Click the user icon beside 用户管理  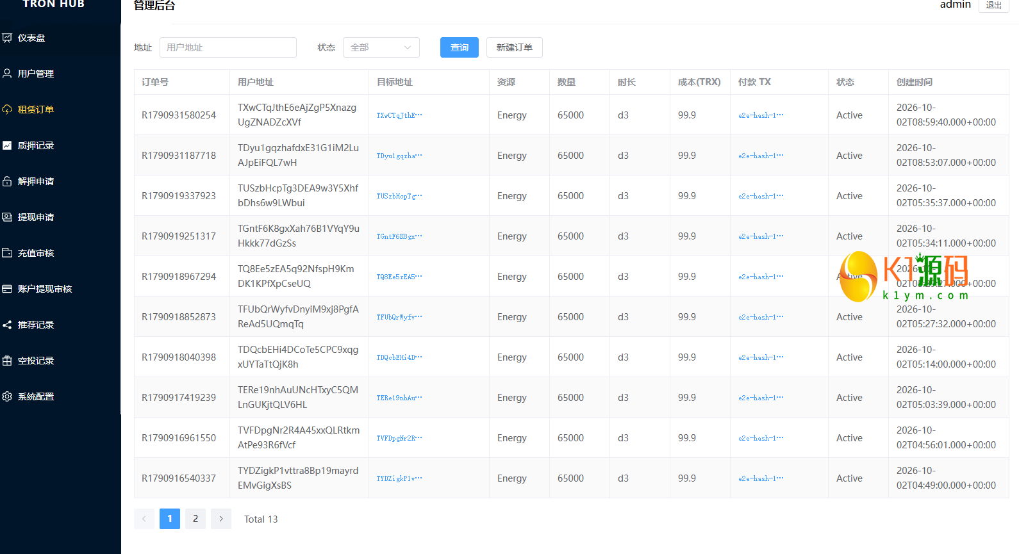7,74
